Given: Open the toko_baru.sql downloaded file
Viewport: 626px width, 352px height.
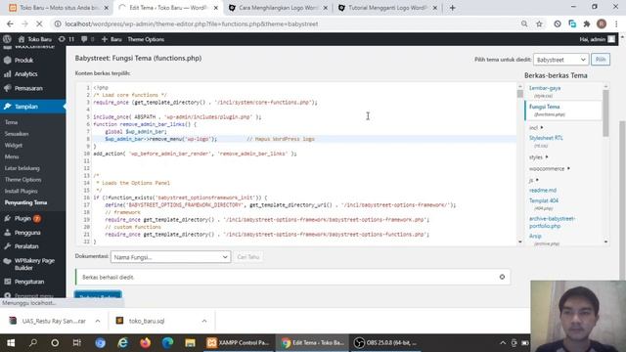Looking at the screenshot, I should pos(147,321).
